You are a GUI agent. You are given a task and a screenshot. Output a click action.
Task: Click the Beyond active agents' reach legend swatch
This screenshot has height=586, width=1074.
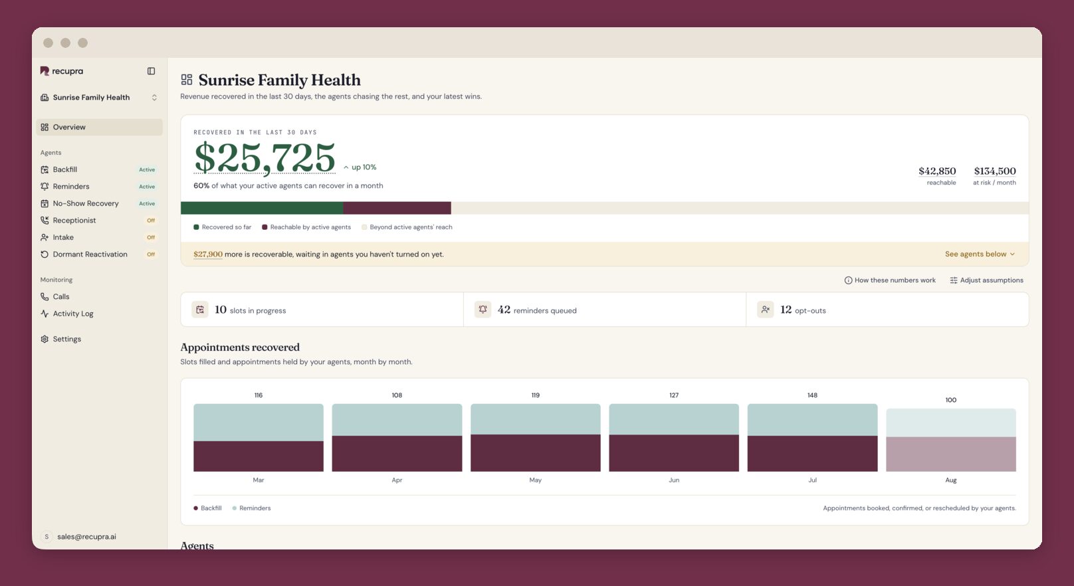click(x=364, y=227)
